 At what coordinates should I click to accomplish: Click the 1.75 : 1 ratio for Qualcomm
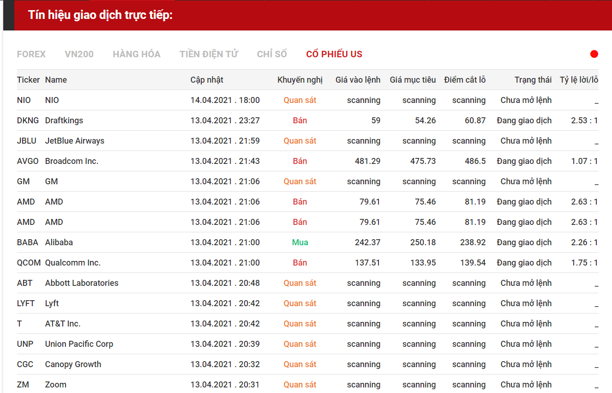click(584, 263)
